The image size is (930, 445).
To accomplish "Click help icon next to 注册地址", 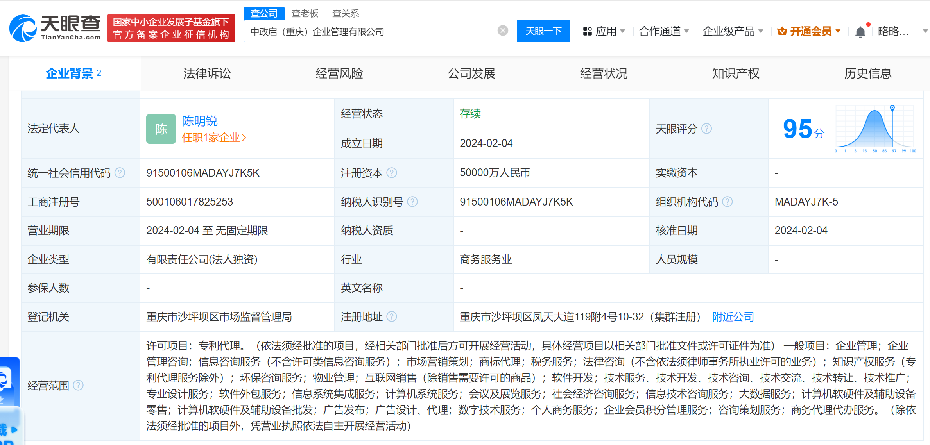I will (x=392, y=316).
